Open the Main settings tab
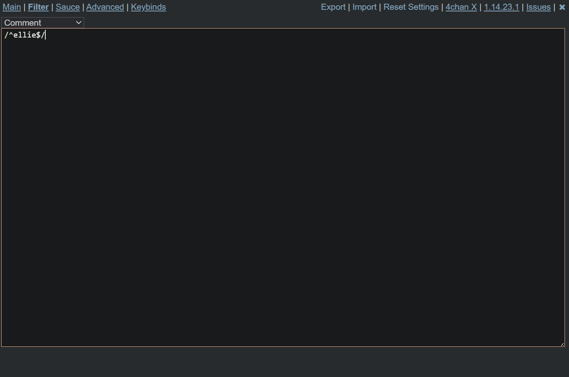The width and height of the screenshot is (569, 377). 12,7
